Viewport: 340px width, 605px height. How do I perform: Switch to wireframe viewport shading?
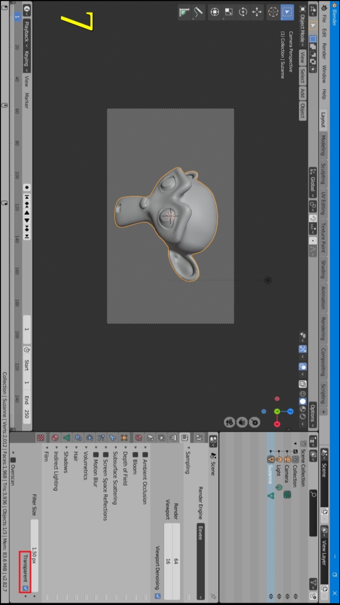pos(303,394)
